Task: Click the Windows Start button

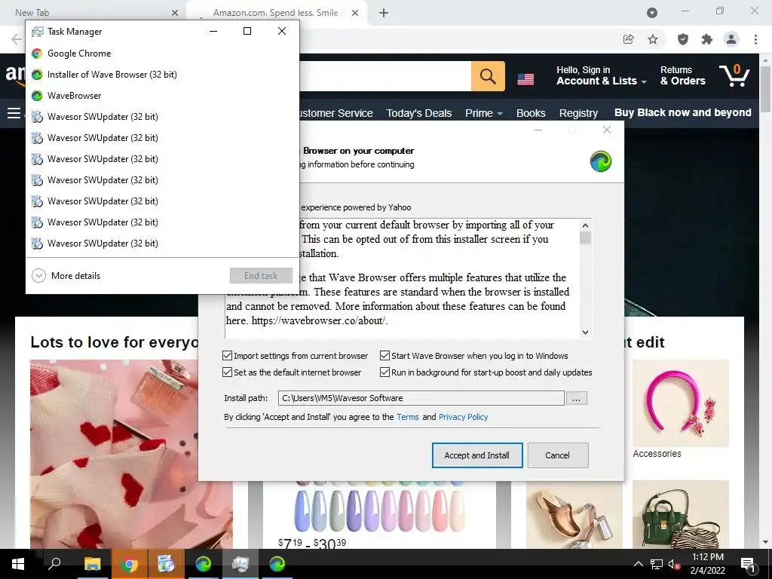Action: click(x=18, y=564)
